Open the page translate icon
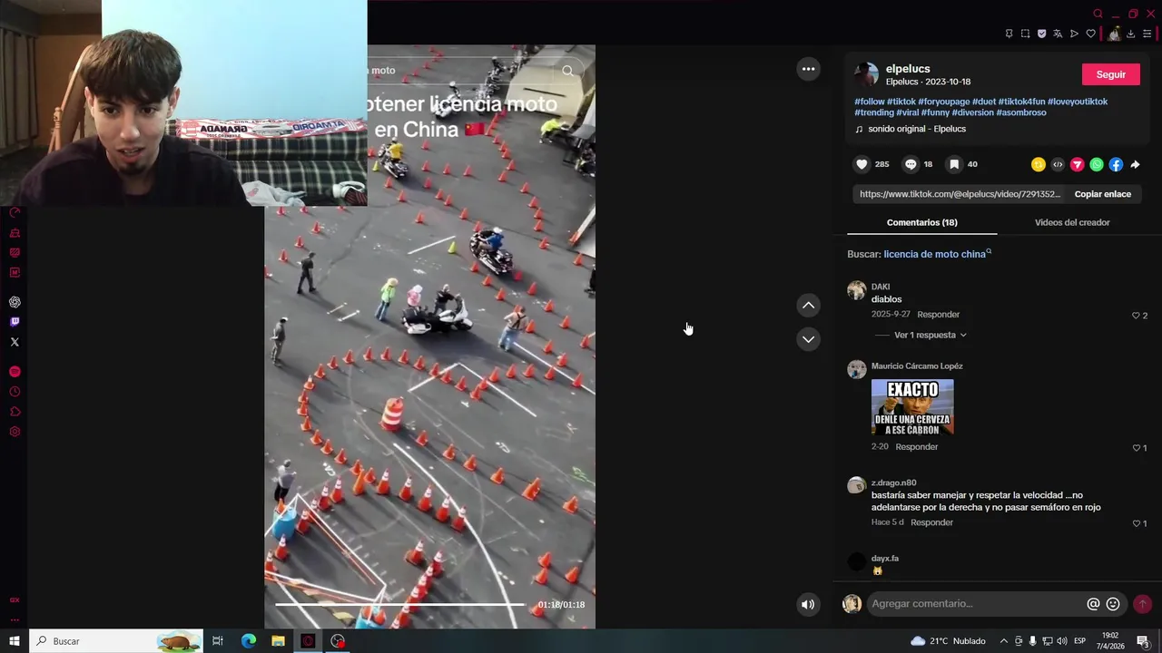The image size is (1162, 653). [x=1058, y=34]
